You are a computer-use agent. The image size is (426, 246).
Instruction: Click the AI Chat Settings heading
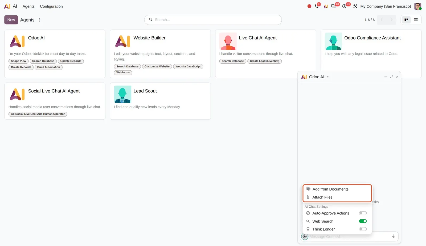point(316,207)
